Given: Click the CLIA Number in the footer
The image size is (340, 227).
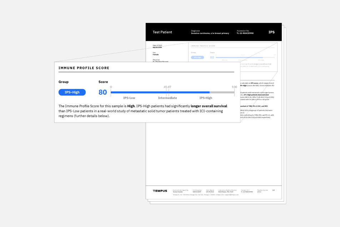Looking at the screenshot, I should (x=197, y=191).
